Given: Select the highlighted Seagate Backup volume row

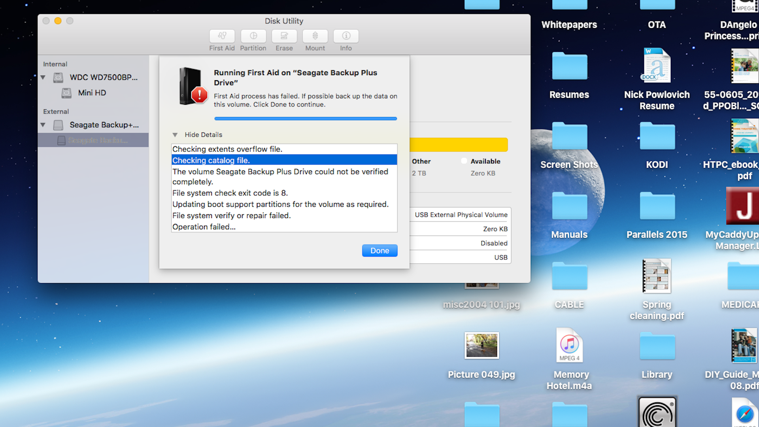Looking at the screenshot, I should pos(93,140).
